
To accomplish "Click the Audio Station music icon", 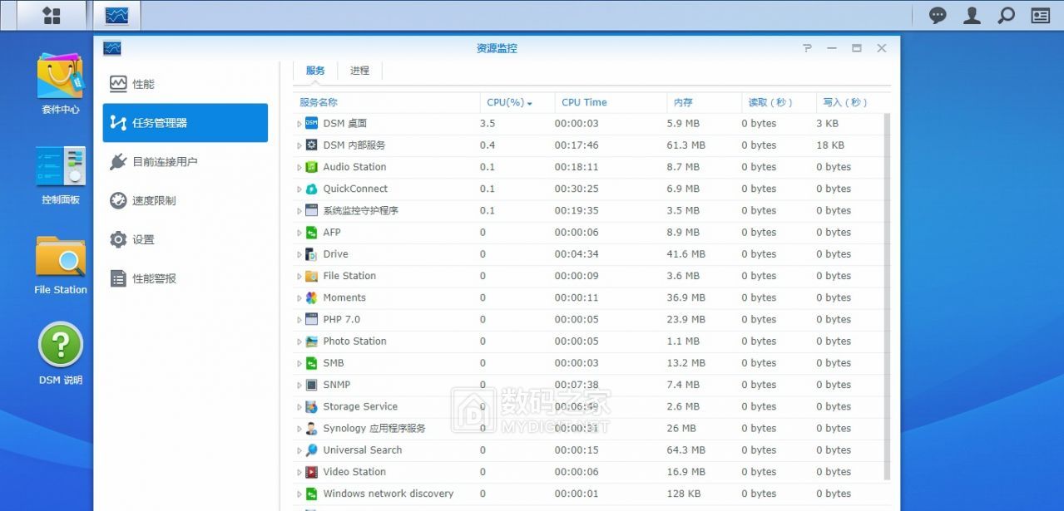I will 311,167.
